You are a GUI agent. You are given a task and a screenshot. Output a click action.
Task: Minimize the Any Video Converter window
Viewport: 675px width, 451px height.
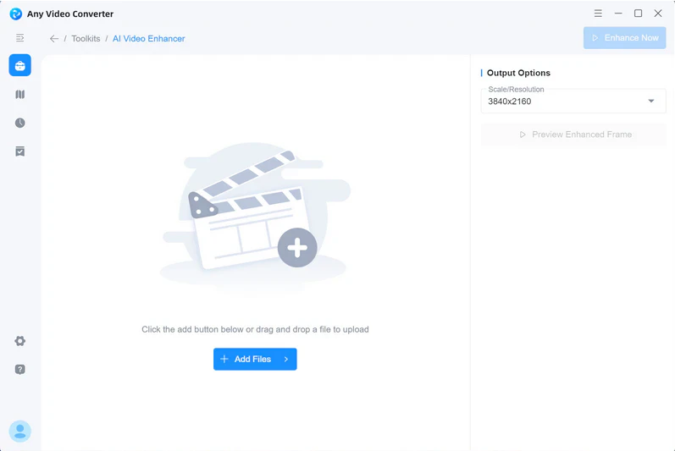(x=618, y=14)
